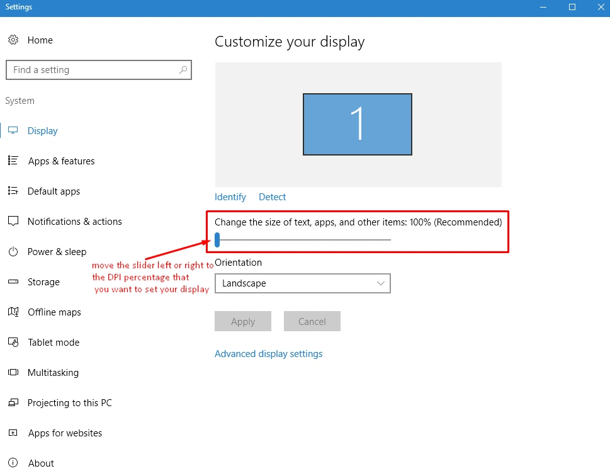
Task: Click the Apps for websites icon
Action: [x=13, y=433]
